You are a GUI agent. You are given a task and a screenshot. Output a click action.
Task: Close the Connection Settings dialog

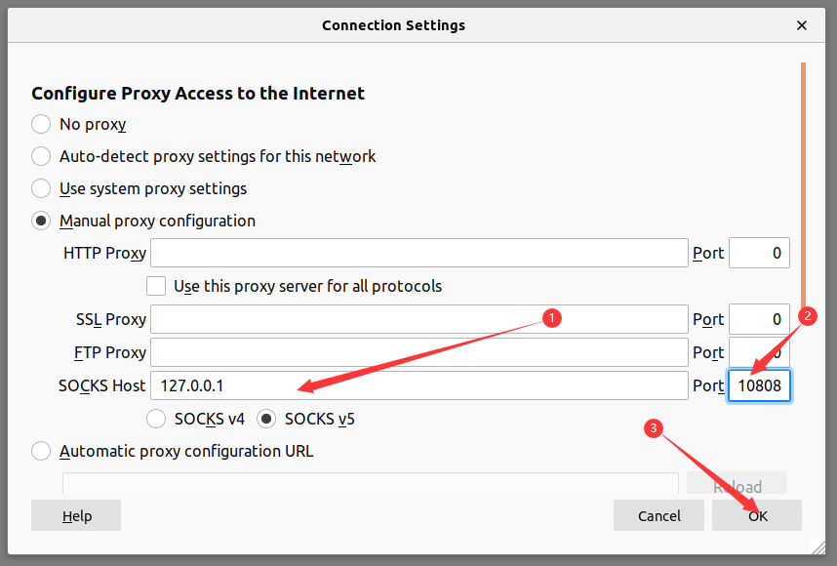[801, 25]
